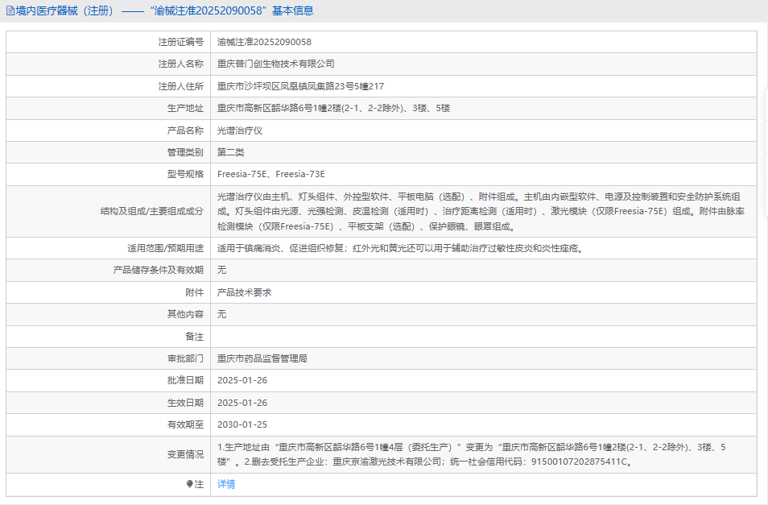This screenshot has width=768, height=505.
Task: Click the 型号规格 label
Action: [185, 175]
